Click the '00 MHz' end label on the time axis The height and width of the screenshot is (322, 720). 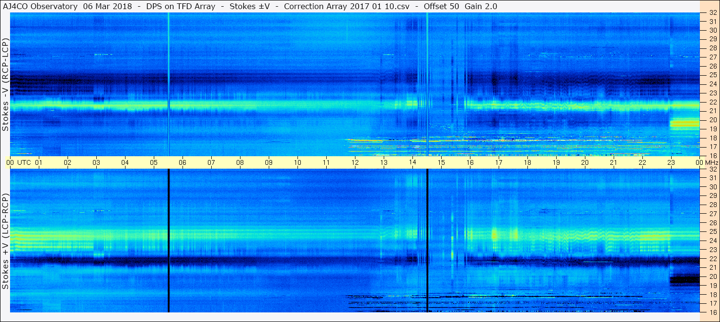(x=707, y=162)
